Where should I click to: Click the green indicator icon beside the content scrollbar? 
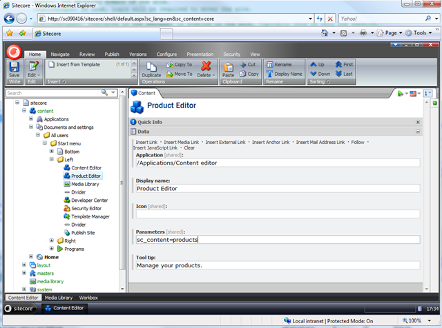(x=435, y=103)
